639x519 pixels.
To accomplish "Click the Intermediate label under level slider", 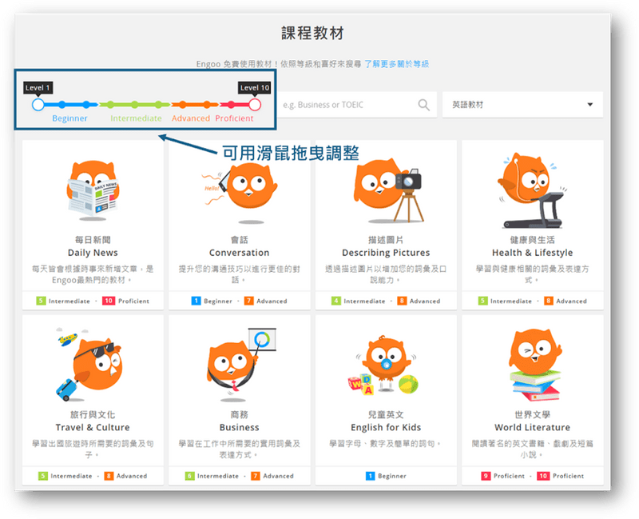I will pyautogui.click(x=136, y=118).
